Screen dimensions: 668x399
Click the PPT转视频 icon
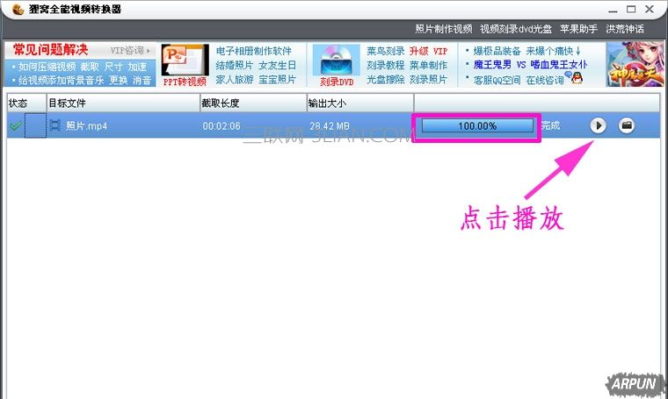(185, 61)
